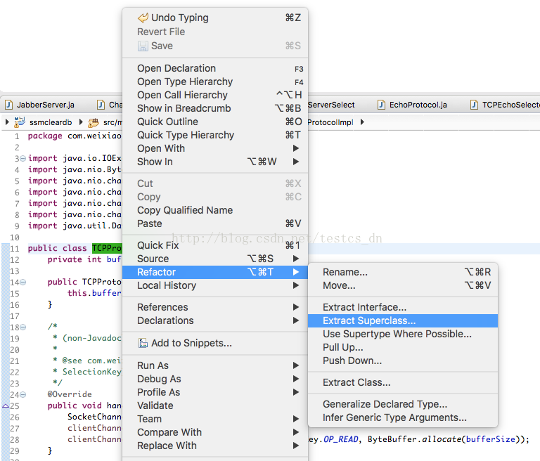Choose Undo Typing
The height and width of the screenshot is (461, 540).
pos(215,18)
